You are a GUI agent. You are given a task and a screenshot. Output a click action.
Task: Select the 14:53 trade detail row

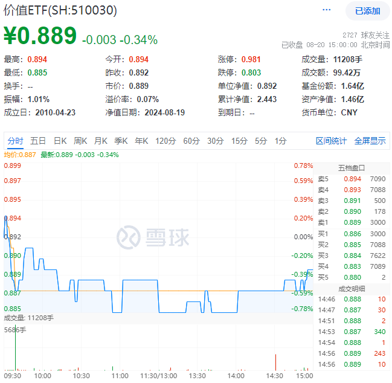point(352,332)
